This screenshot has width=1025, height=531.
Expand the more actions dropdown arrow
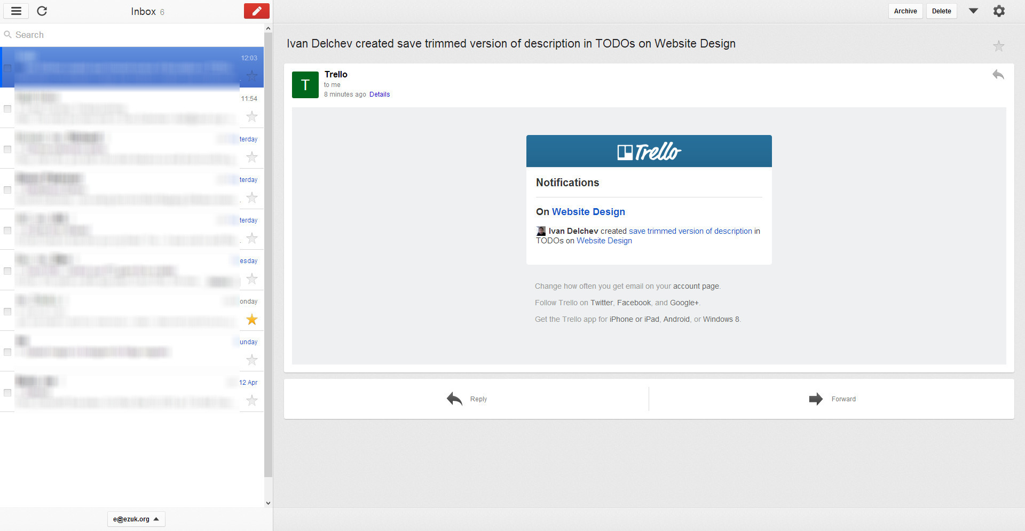coord(973,11)
